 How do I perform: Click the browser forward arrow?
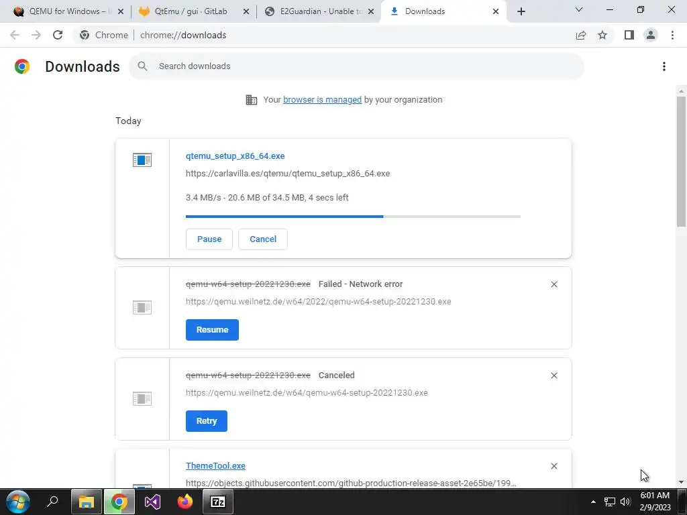36,35
